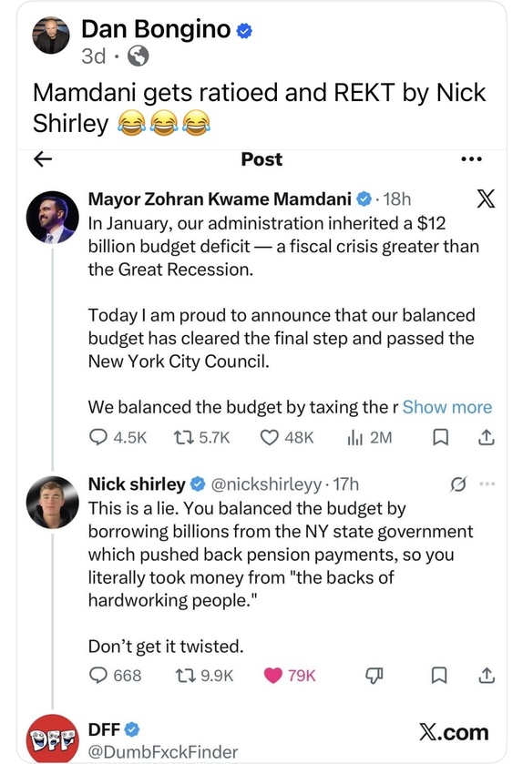Open the three-dot menu in Post header
The width and height of the screenshot is (523, 764).
pos(471,158)
